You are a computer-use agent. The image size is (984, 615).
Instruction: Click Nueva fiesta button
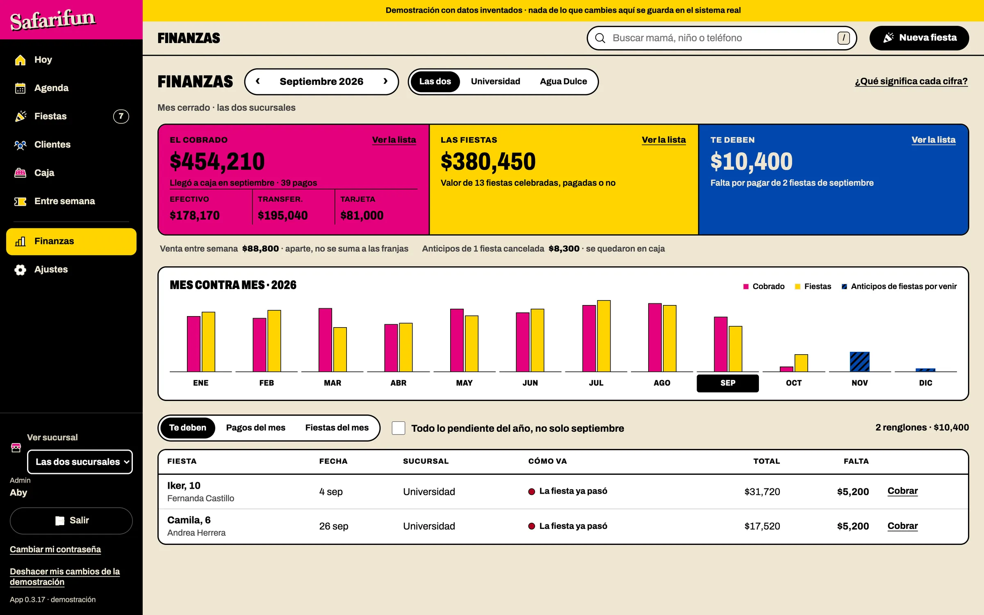tap(919, 38)
